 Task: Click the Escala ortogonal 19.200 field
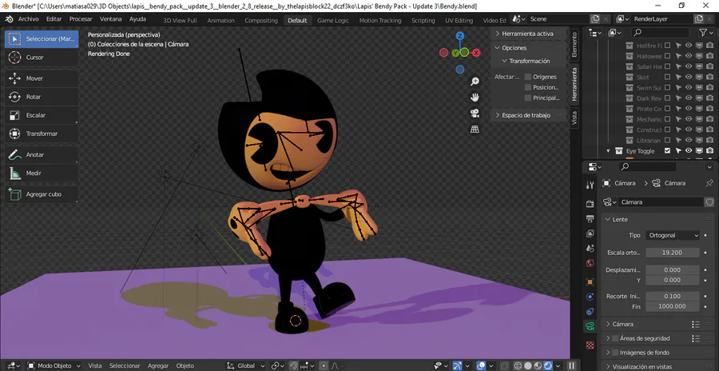pos(672,253)
